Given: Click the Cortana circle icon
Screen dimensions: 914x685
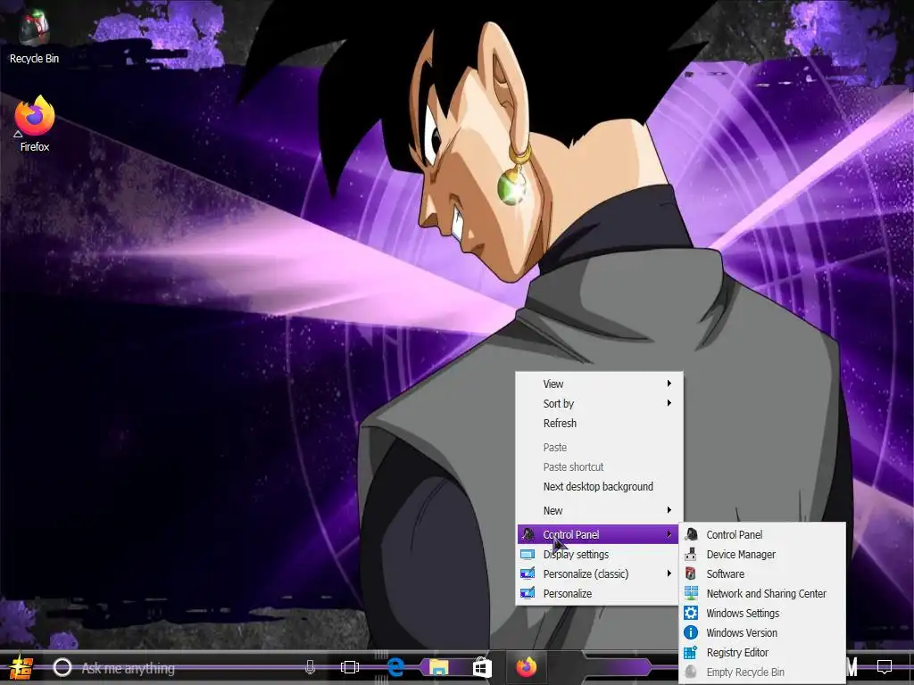Looking at the screenshot, I should (x=62, y=667).
